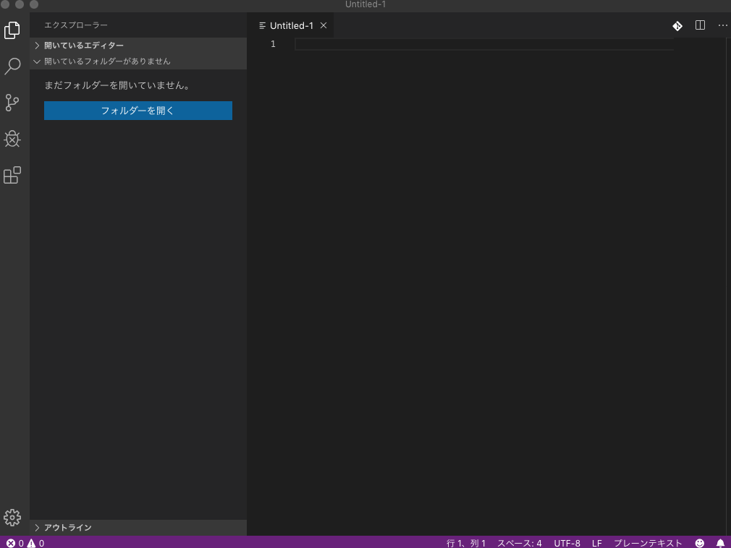Change file encoding via UTF-8 indicator
Screen dimensions: 731x548
[567, 543]
